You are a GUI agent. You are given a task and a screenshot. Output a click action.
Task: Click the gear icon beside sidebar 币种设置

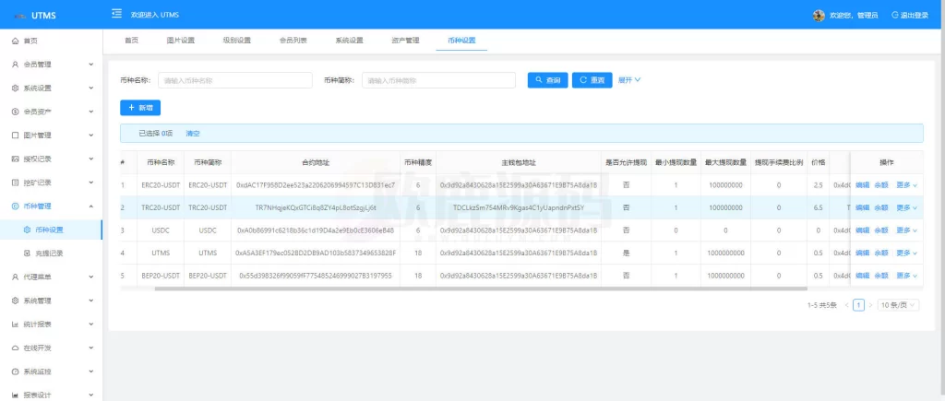(27, 230)
